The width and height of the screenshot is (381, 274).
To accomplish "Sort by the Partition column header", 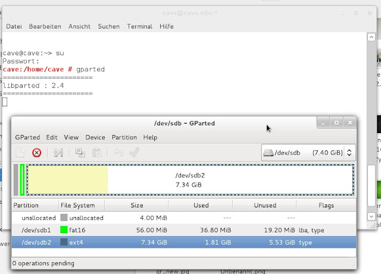I will click(35, 205).
